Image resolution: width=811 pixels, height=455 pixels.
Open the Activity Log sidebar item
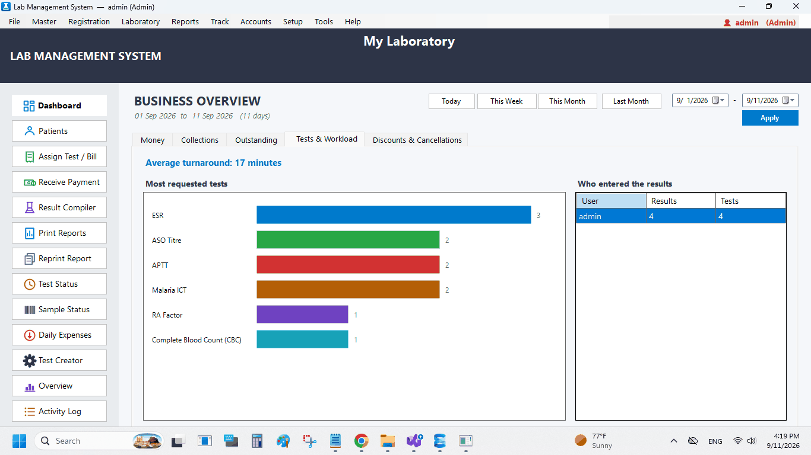(x=59, y=411)
